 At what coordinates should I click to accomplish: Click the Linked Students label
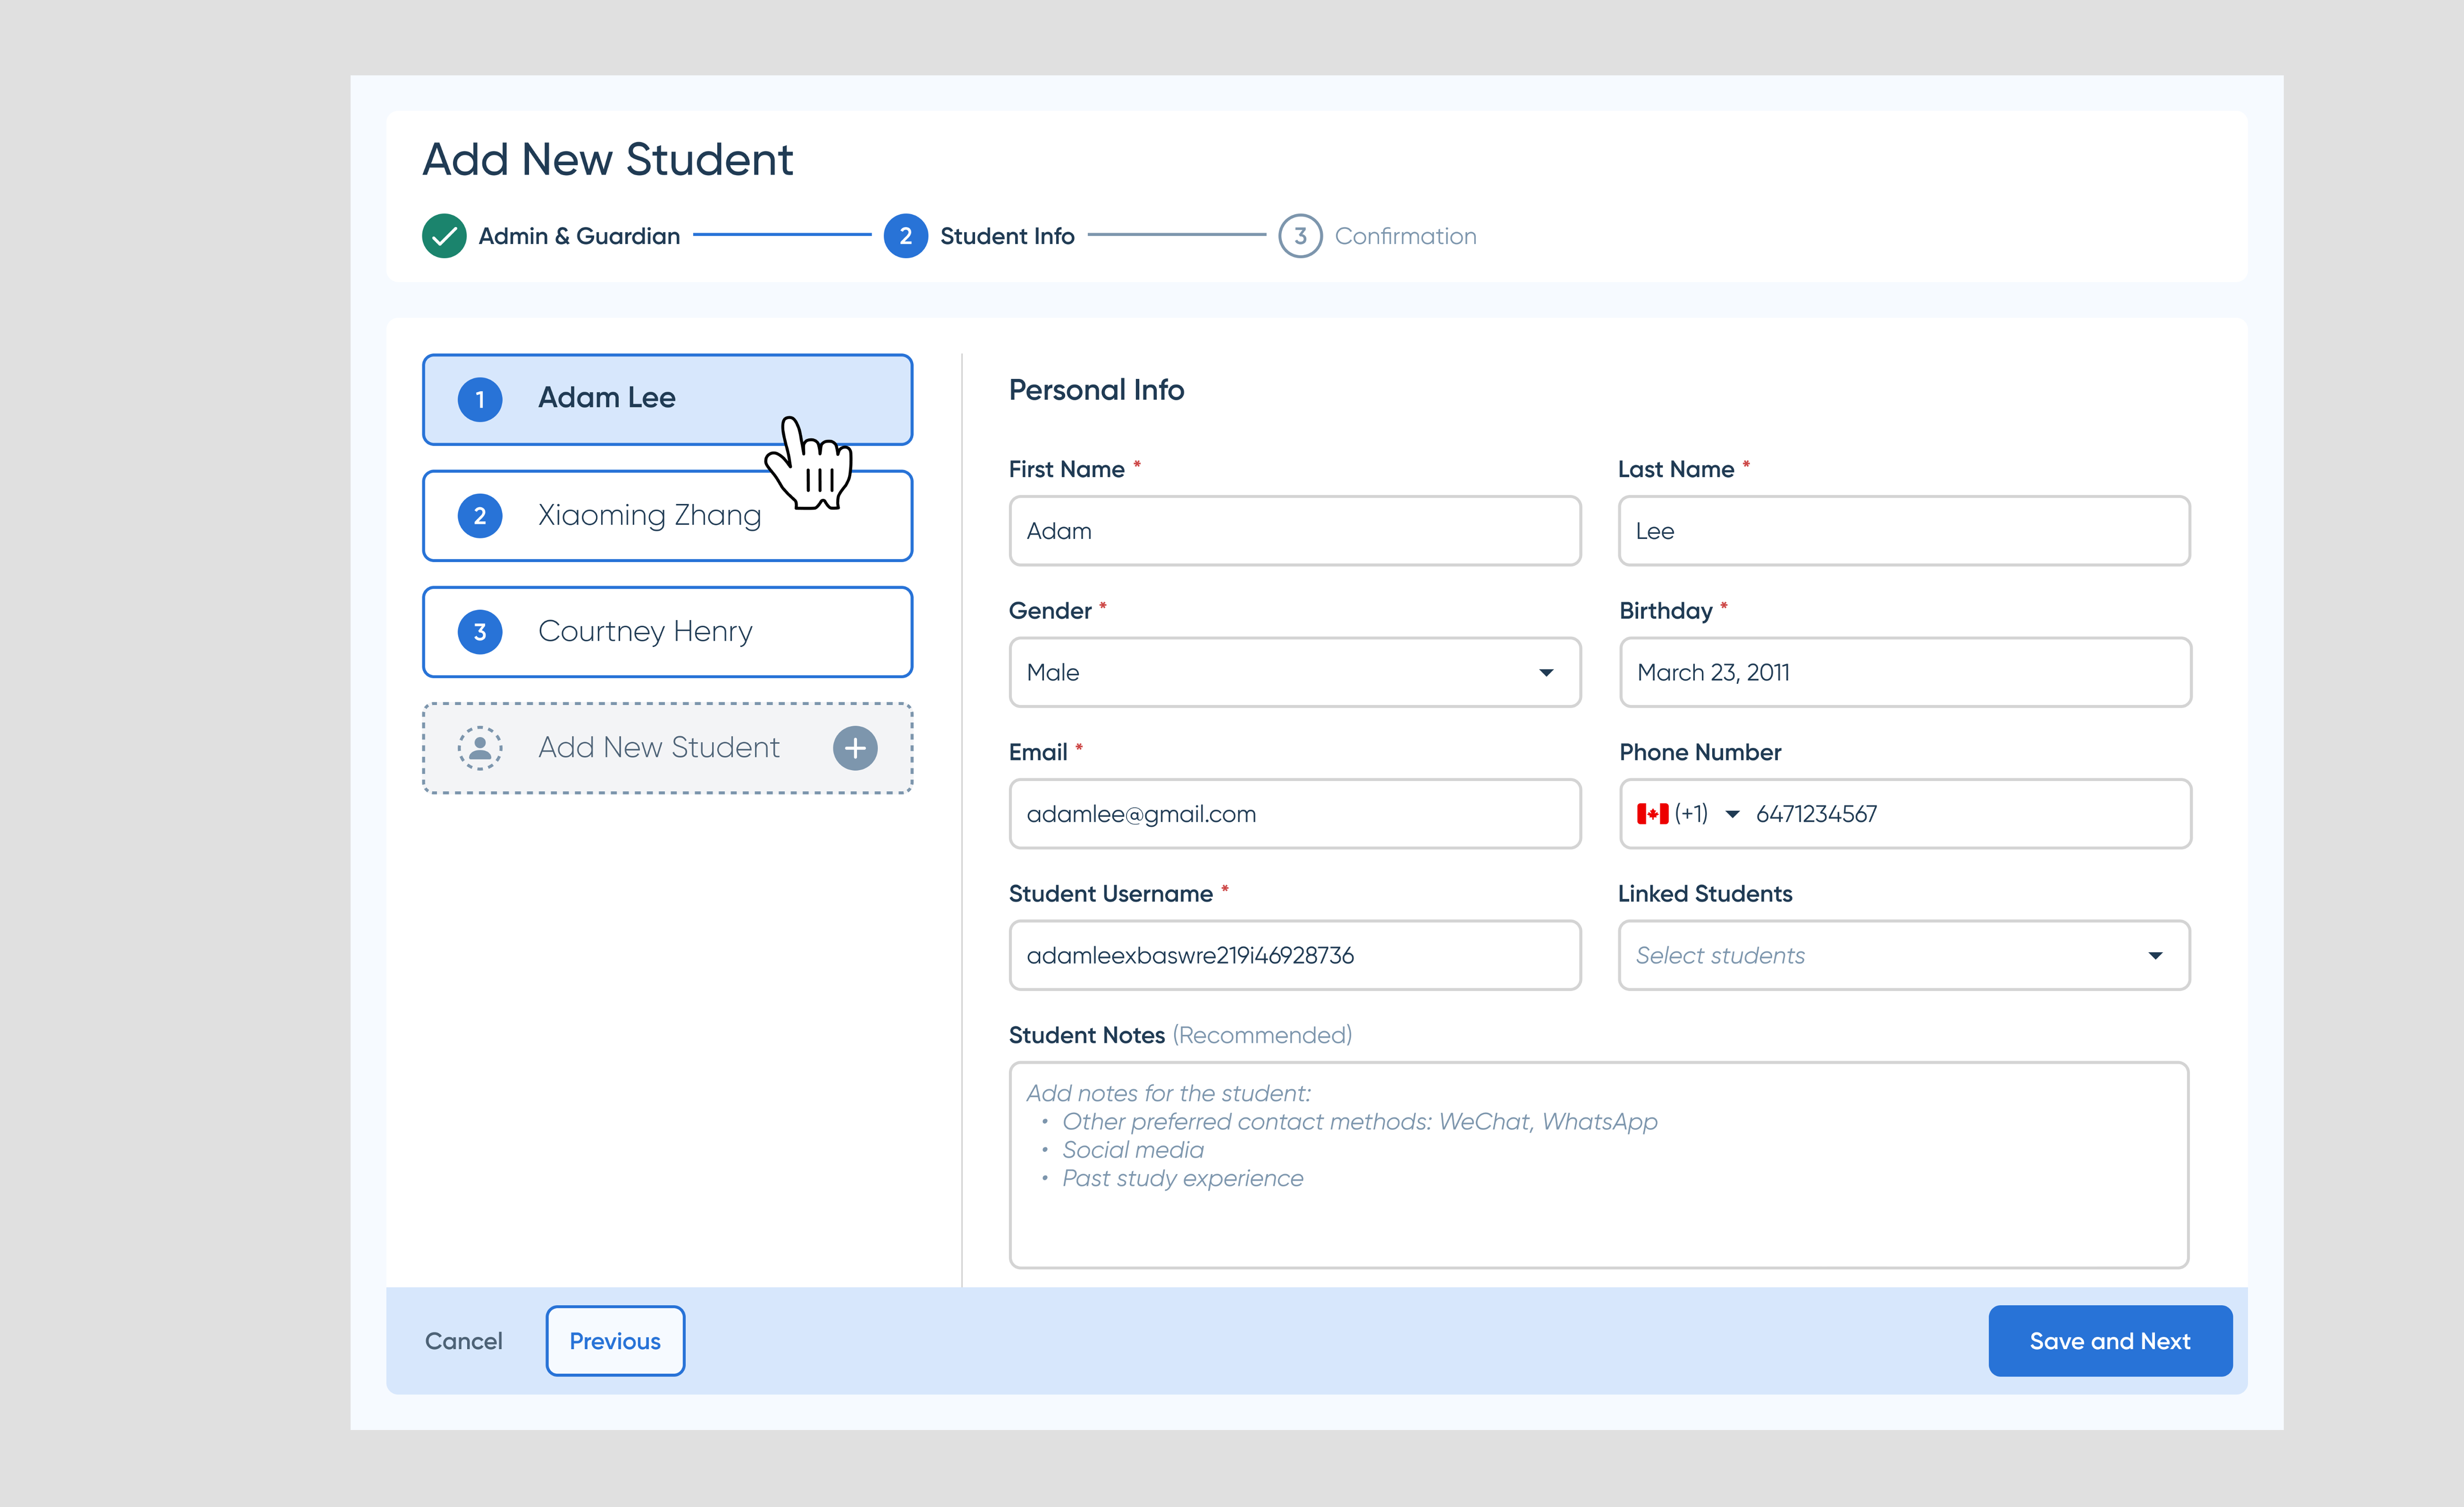[x=1705, y=894]
